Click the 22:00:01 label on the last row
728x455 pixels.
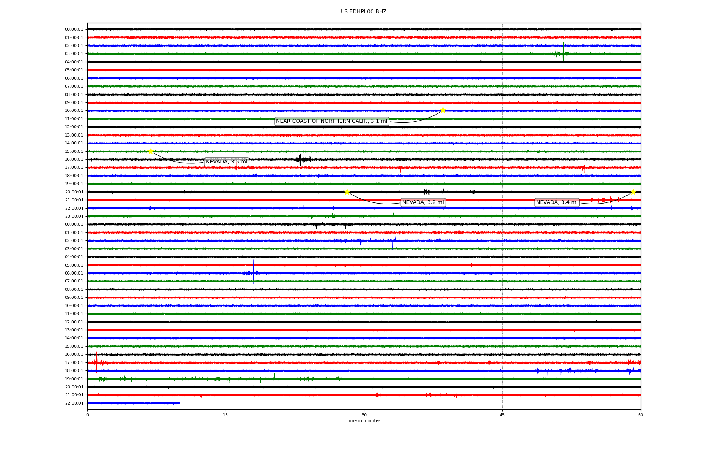pos(74,403)
